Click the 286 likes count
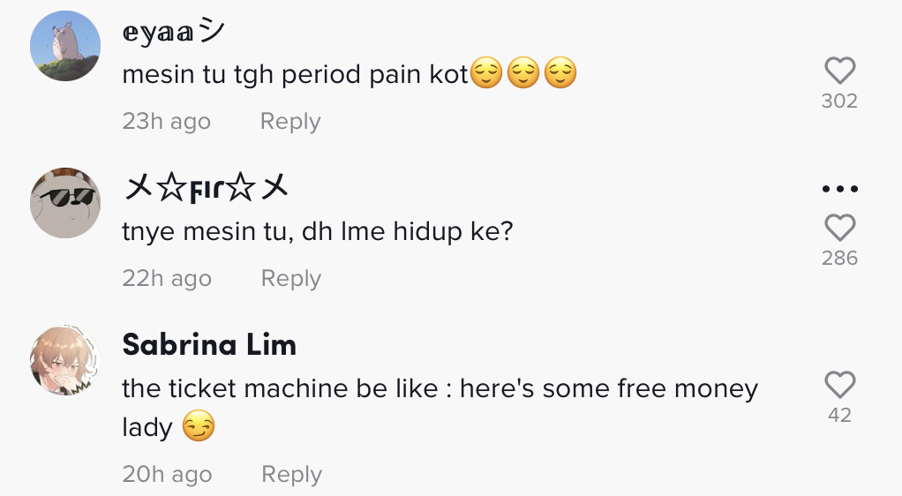902x496 pixels. point(839,259)
